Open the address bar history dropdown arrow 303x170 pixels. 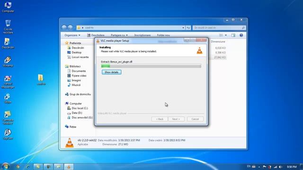[x=183, y=28]
